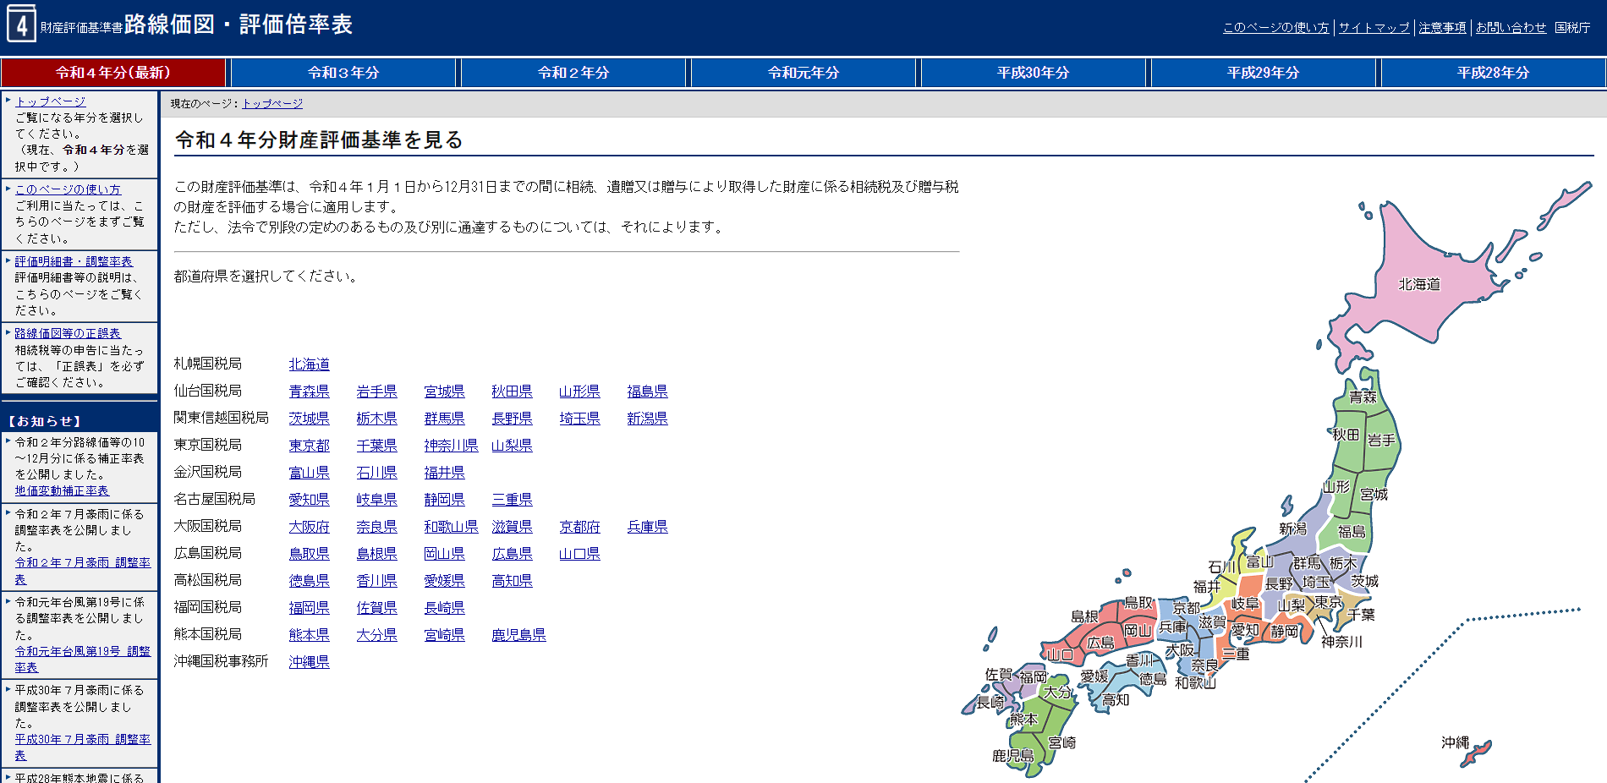Switch to the 令和3年分 tab
The width and height of the screenshot is (1607, 783).
(x=343, y=73)
